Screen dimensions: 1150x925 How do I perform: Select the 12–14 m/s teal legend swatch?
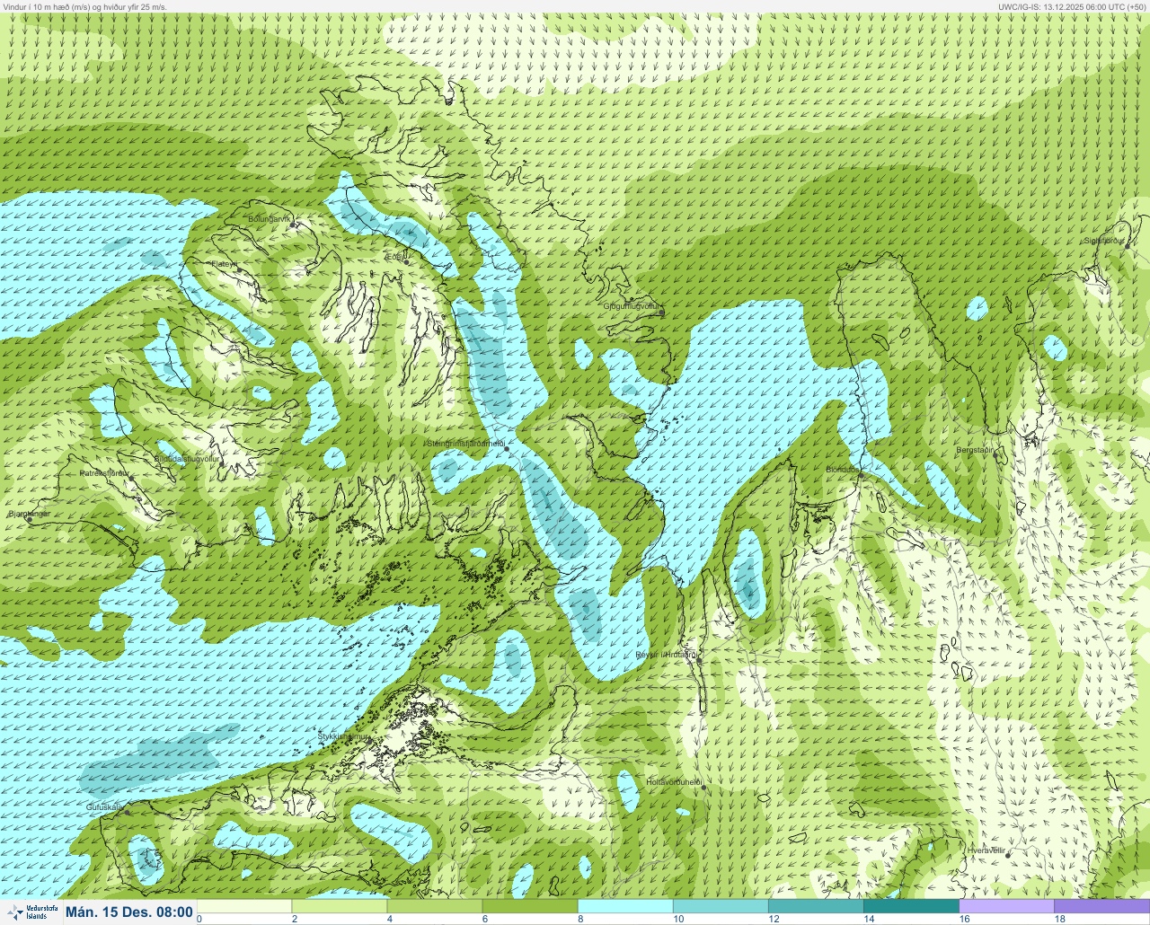(816, 906)
